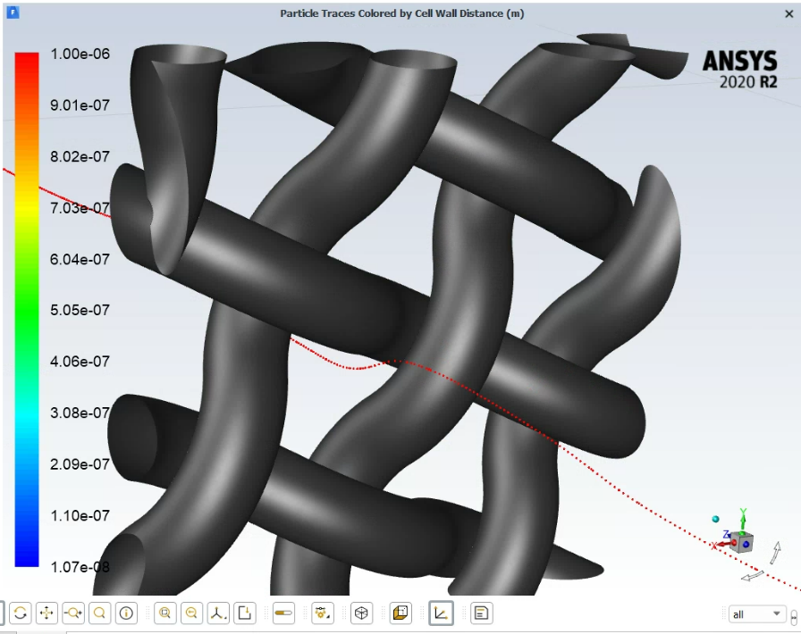Click the ANSYS 2020 R2 logo

click(x=739, y=70)
